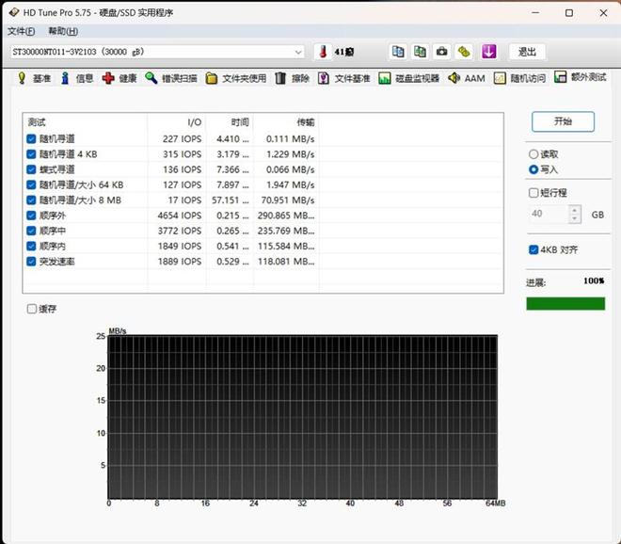
Task: Click the purple download arrow icon
Action: (488, 52)
